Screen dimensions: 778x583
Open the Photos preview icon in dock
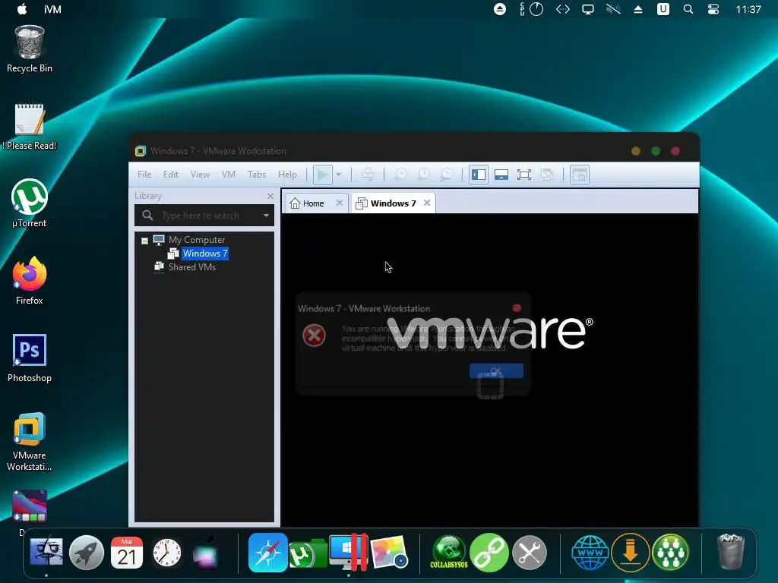[389, 553]
